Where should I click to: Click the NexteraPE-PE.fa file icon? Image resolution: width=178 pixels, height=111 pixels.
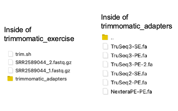105,91
